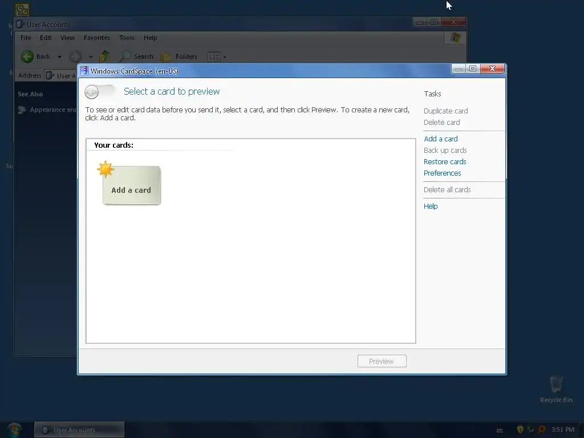
Task: Click the 3:51 PM clock
Action: [x=563, y=429]
